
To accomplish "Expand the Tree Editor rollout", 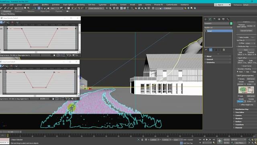I will [245, 112].
